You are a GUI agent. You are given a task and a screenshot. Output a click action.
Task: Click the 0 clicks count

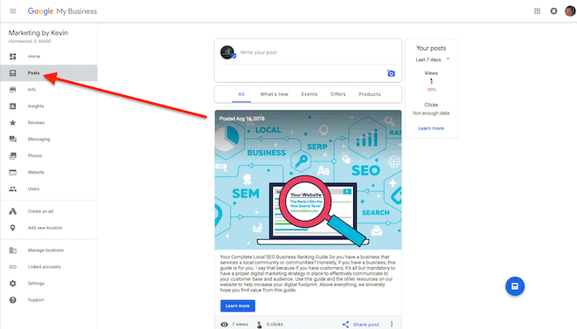click(x=275, y=325)
